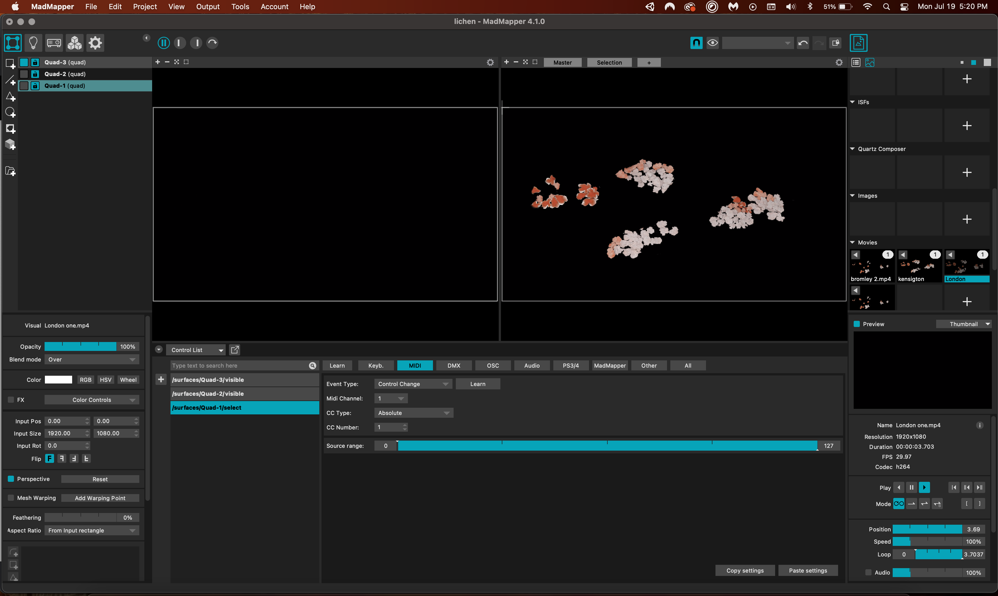Enable the Mesh Warping checkbox

[x=11, y=498]
